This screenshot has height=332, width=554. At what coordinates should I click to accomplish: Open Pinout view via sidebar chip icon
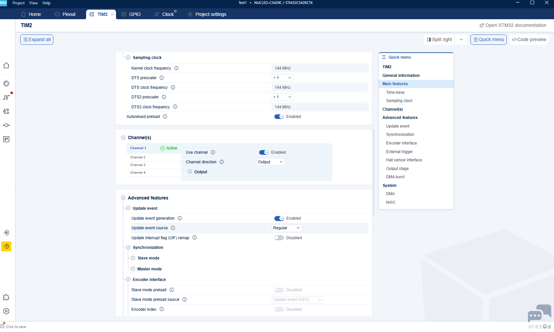pyautogui.click(x=6, y=83)
